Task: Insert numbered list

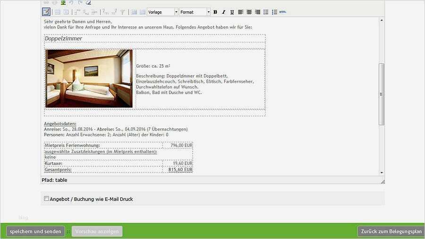Action: click(274, 12)
